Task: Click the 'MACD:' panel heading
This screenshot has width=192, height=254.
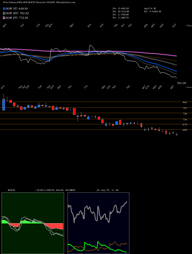Action: 11,190
